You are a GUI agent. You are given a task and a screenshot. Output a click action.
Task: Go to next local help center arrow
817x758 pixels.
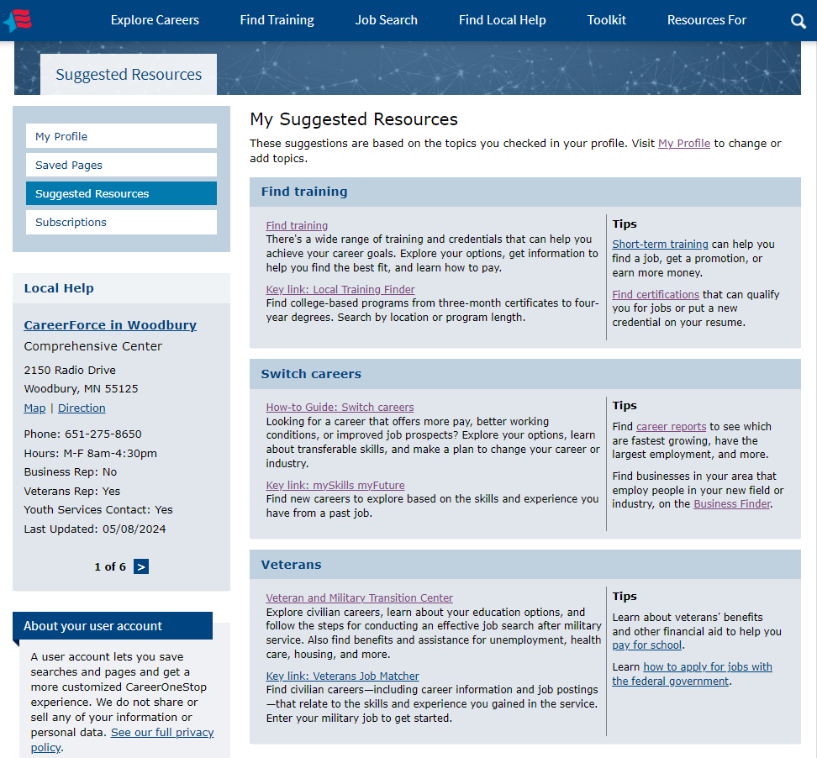coord(141,566)
